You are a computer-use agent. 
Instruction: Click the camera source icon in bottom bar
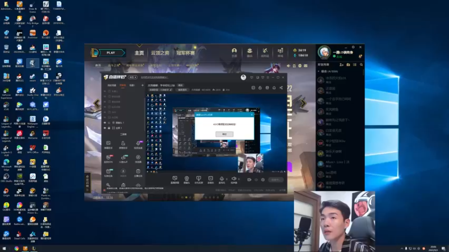coord(187,180)
